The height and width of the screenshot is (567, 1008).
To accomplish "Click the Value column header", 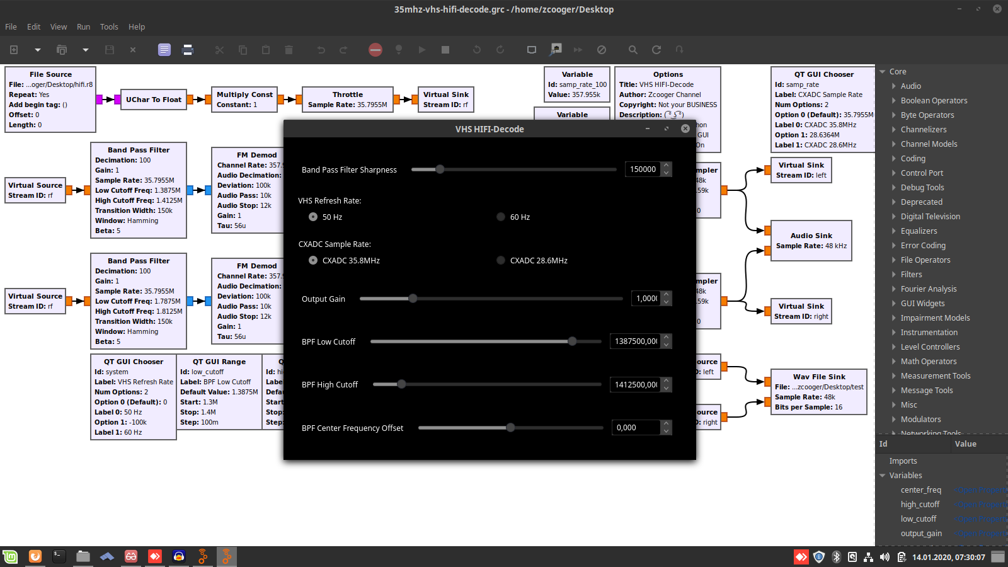I will click(x=965, y=444).
